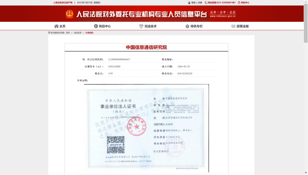Click the question mark icon beside 帮助中心

click(x=239, y=3)
